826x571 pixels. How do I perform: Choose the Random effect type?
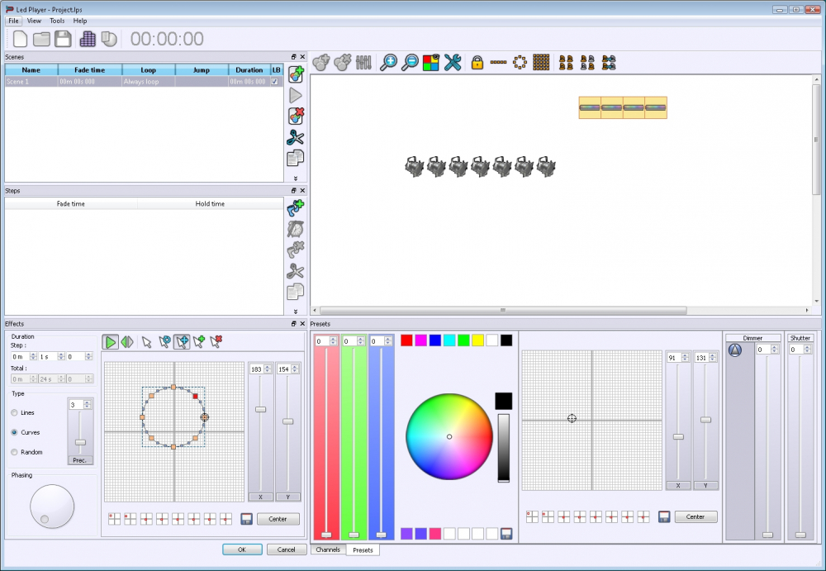tap(15, 452)
